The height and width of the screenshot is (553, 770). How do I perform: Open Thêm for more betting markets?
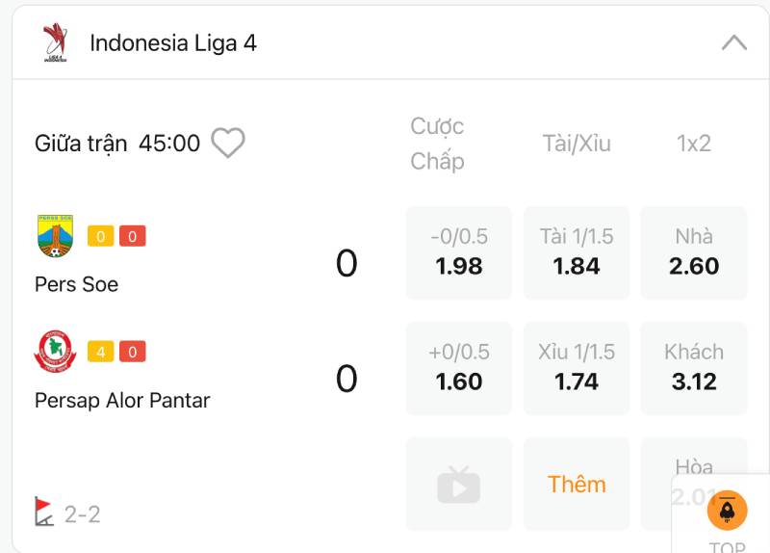[x=577, y=485]
